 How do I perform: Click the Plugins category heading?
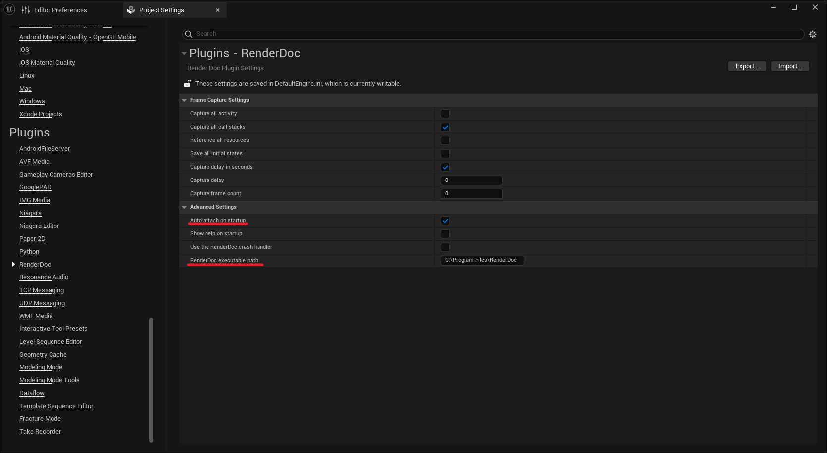30,133
